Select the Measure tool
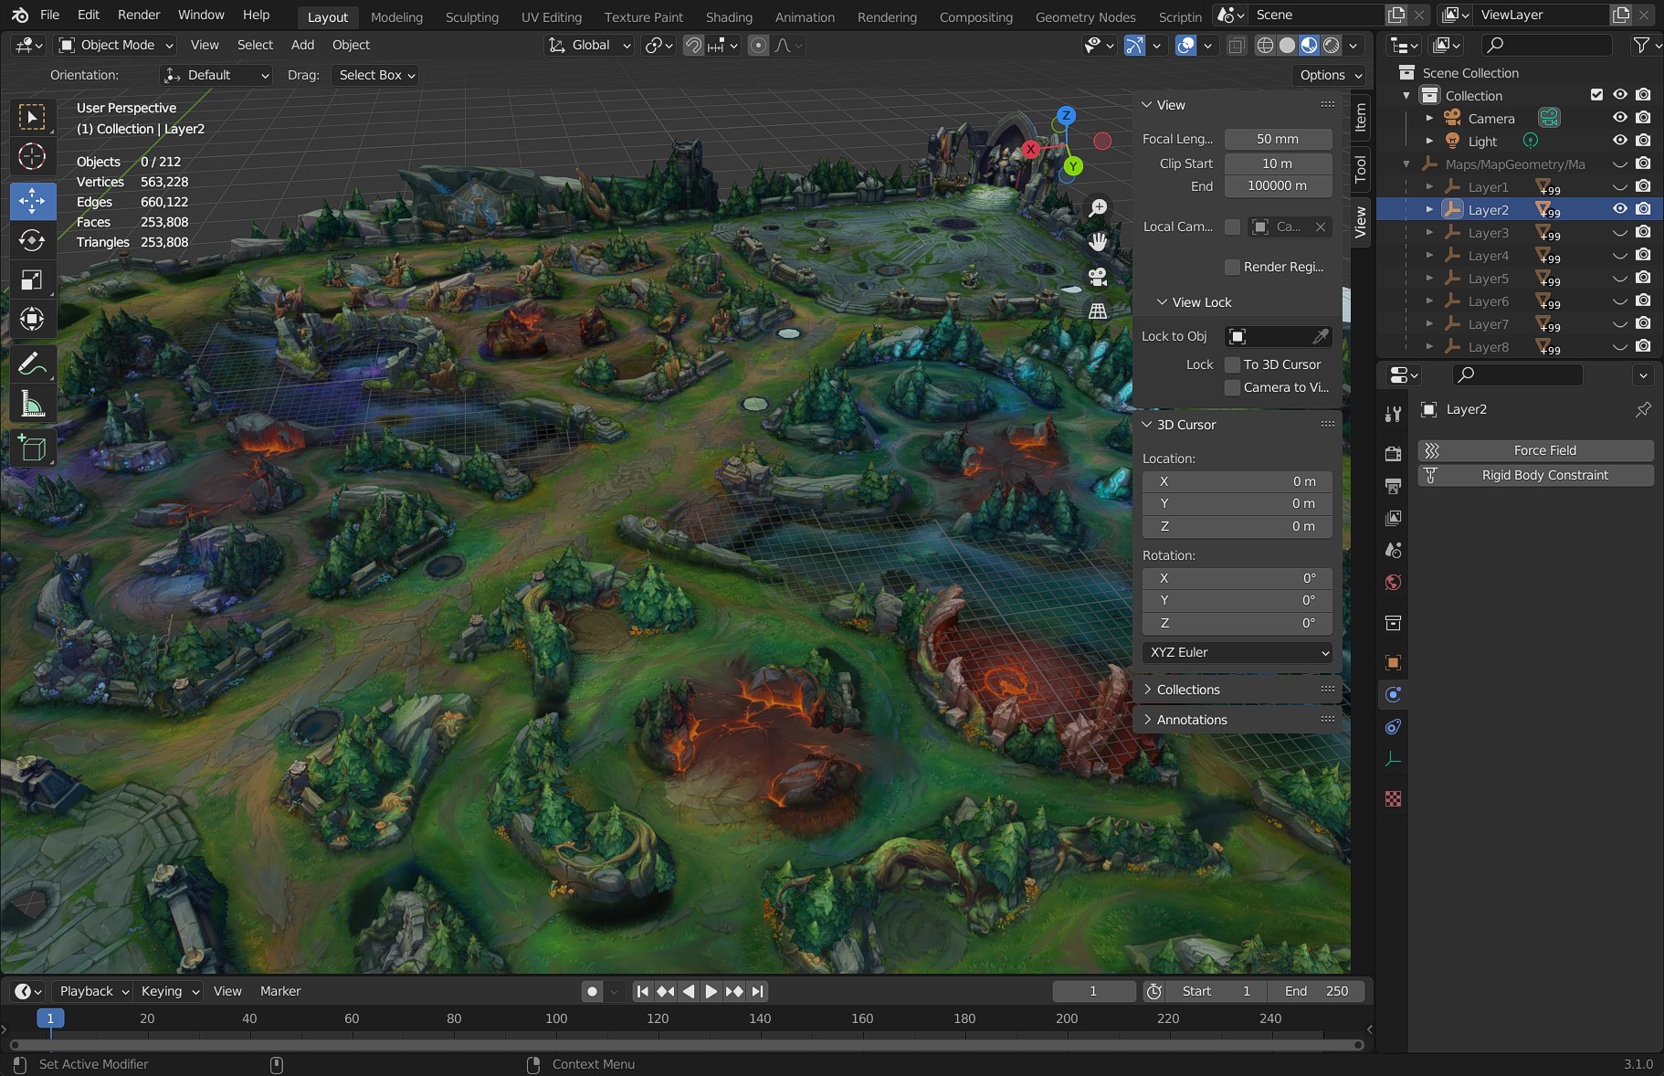The height and width of the screenshot is (1076, 1664). point(32,404)
